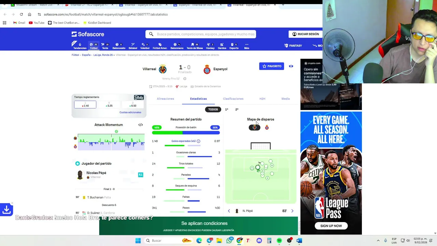Click the Sofascore search field

pyautogui.click(x=201, y=34)
